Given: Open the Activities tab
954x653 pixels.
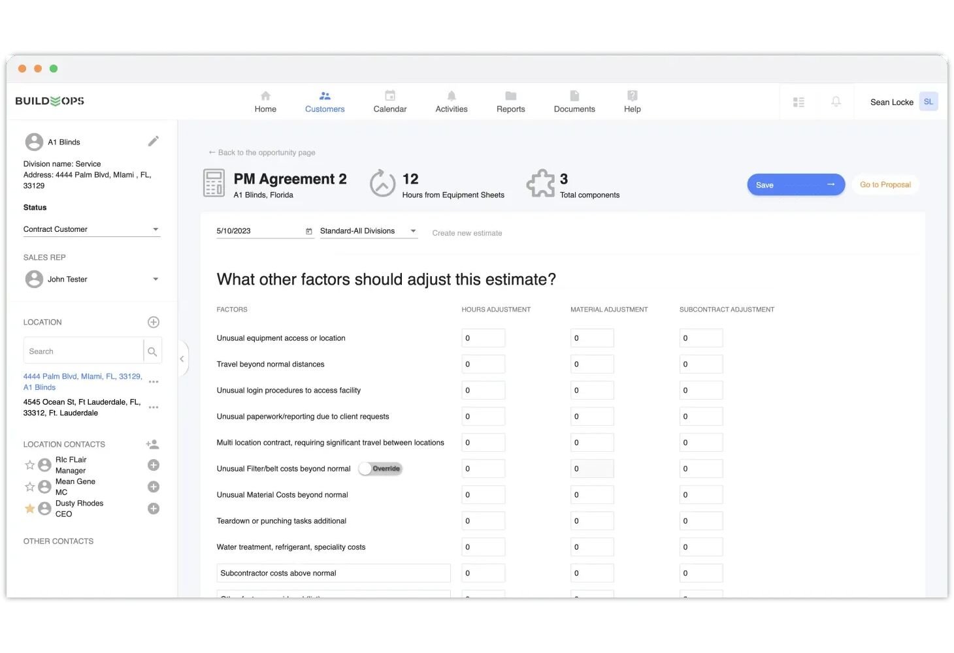Looking at the screenshot, I should (451, 101).
